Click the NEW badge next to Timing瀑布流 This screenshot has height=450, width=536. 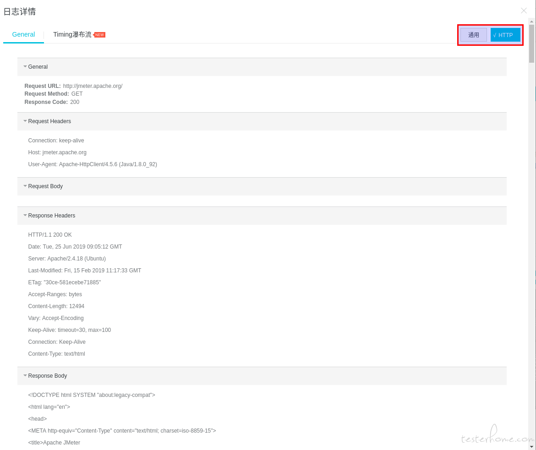pyautogui.click(x=99, y=35)
